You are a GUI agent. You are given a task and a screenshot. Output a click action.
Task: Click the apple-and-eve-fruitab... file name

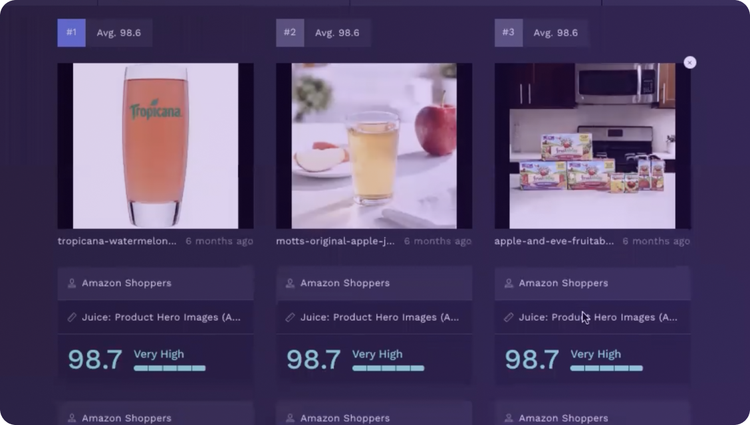(554, 241)
